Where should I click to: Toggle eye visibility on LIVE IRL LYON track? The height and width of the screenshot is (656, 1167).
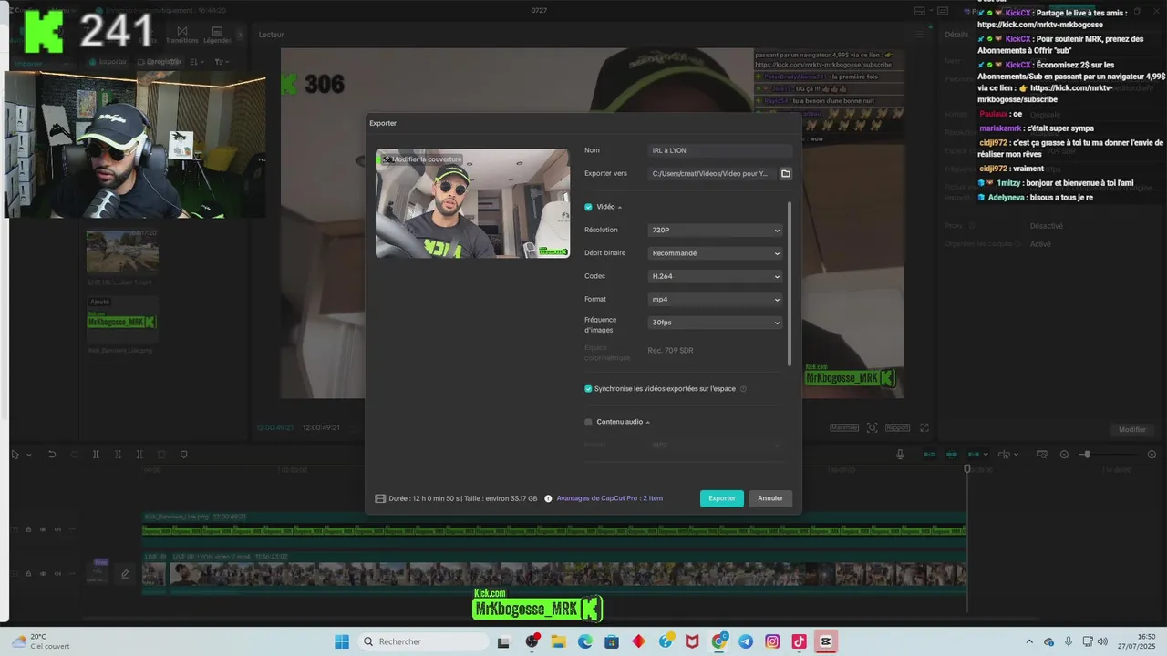tap(43, 574)
